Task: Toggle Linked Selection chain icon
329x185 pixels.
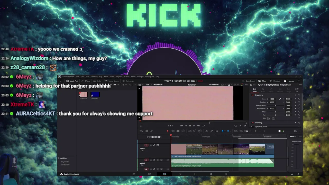Action: click(x=212, y=131)
